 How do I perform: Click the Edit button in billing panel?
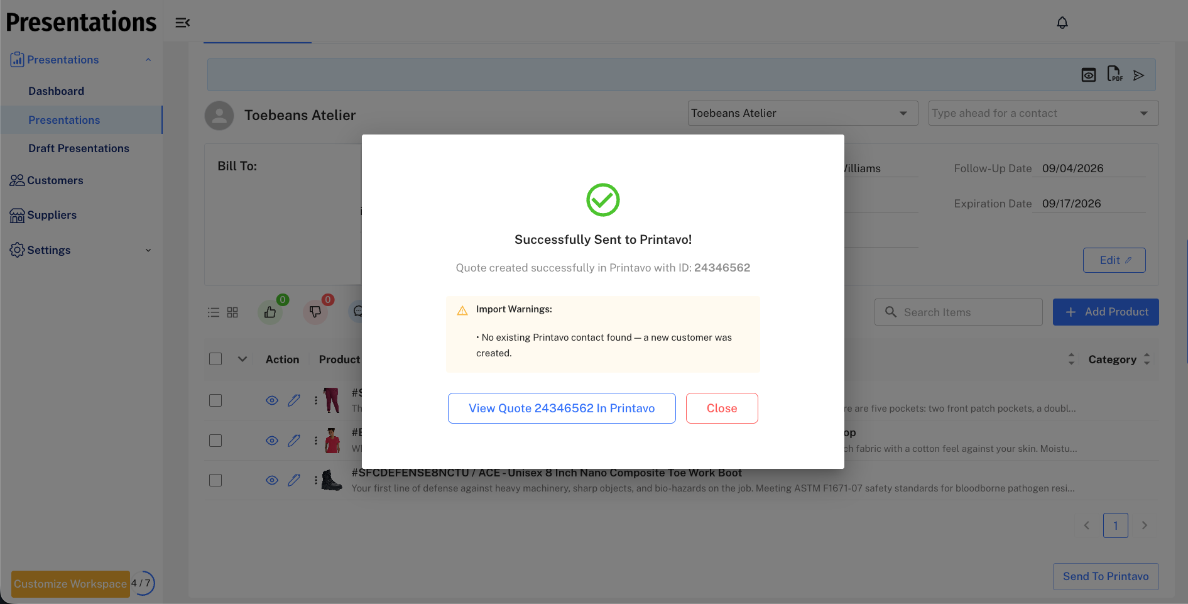click(x=1114, y=260)
